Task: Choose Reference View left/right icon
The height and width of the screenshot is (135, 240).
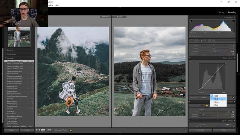Action: click(43, 130)
